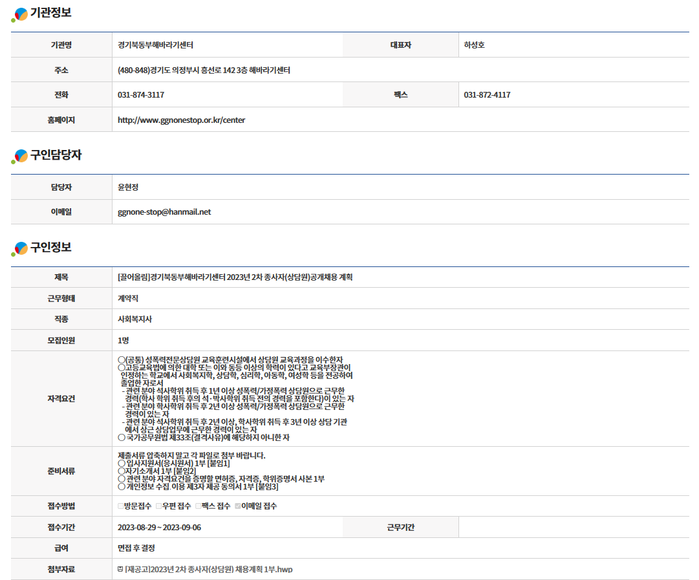This screenshot has width=699, height=580.
Task: Click the application period 2023-08-29 ~ 2023-09-06
Action: coord(159,527)
